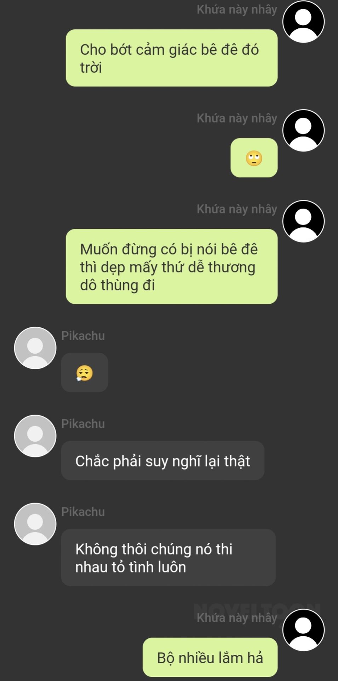Tap the black avatar next to the eye-roll emoji bubble

[303, 131]
